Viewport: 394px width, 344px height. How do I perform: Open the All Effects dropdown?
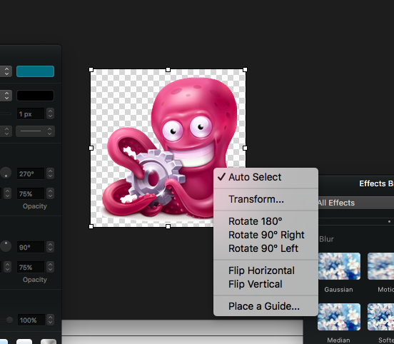pyautogui.click(x=355, y=203)
